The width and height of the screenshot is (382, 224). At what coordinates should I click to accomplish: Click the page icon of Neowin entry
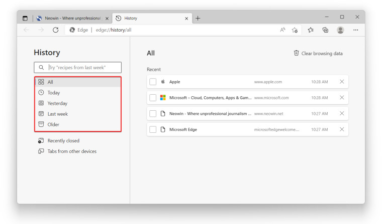point(163,113)
